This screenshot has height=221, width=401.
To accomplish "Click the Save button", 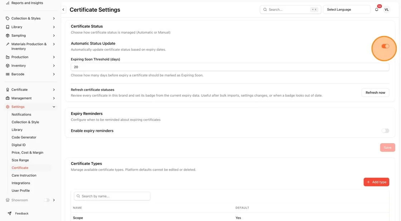I will tap(387, 147).
